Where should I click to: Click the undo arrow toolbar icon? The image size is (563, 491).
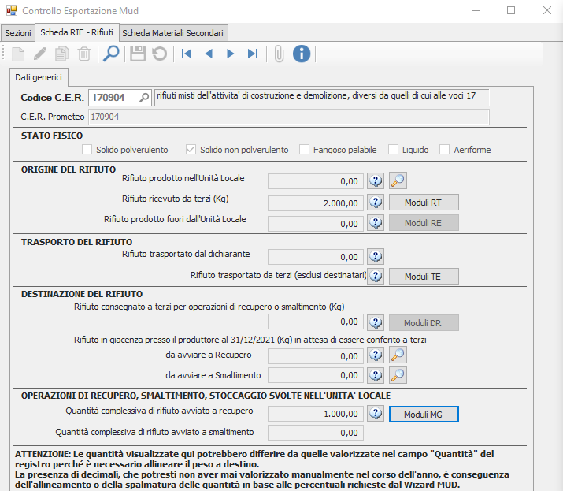click(x=160, y=54)
